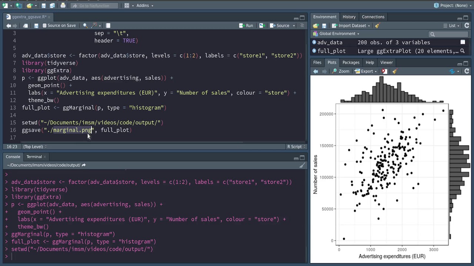Show previous plot arrow
This screenshot has width=474, height=266.
[316, 71]
